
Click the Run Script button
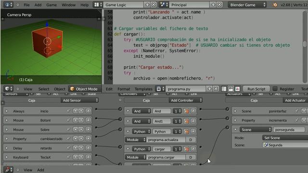tap(257, 89)
